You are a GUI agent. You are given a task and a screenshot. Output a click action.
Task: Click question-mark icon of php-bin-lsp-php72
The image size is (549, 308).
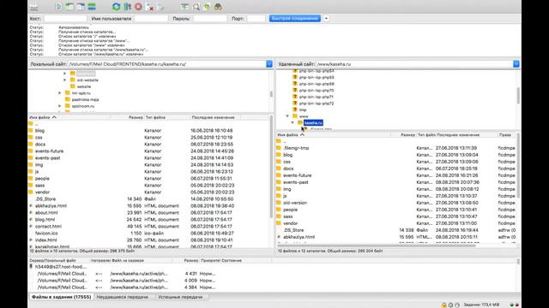pyautogui.click(x=295, y=104)
